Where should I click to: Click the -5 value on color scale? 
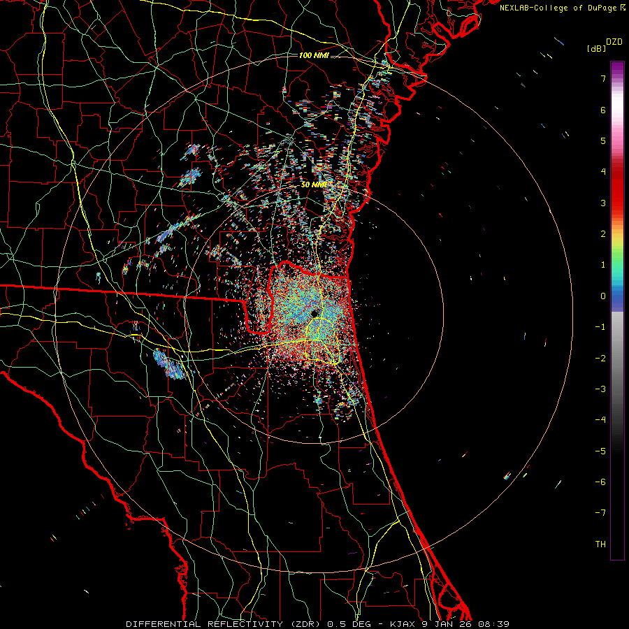tap(600, 451)
